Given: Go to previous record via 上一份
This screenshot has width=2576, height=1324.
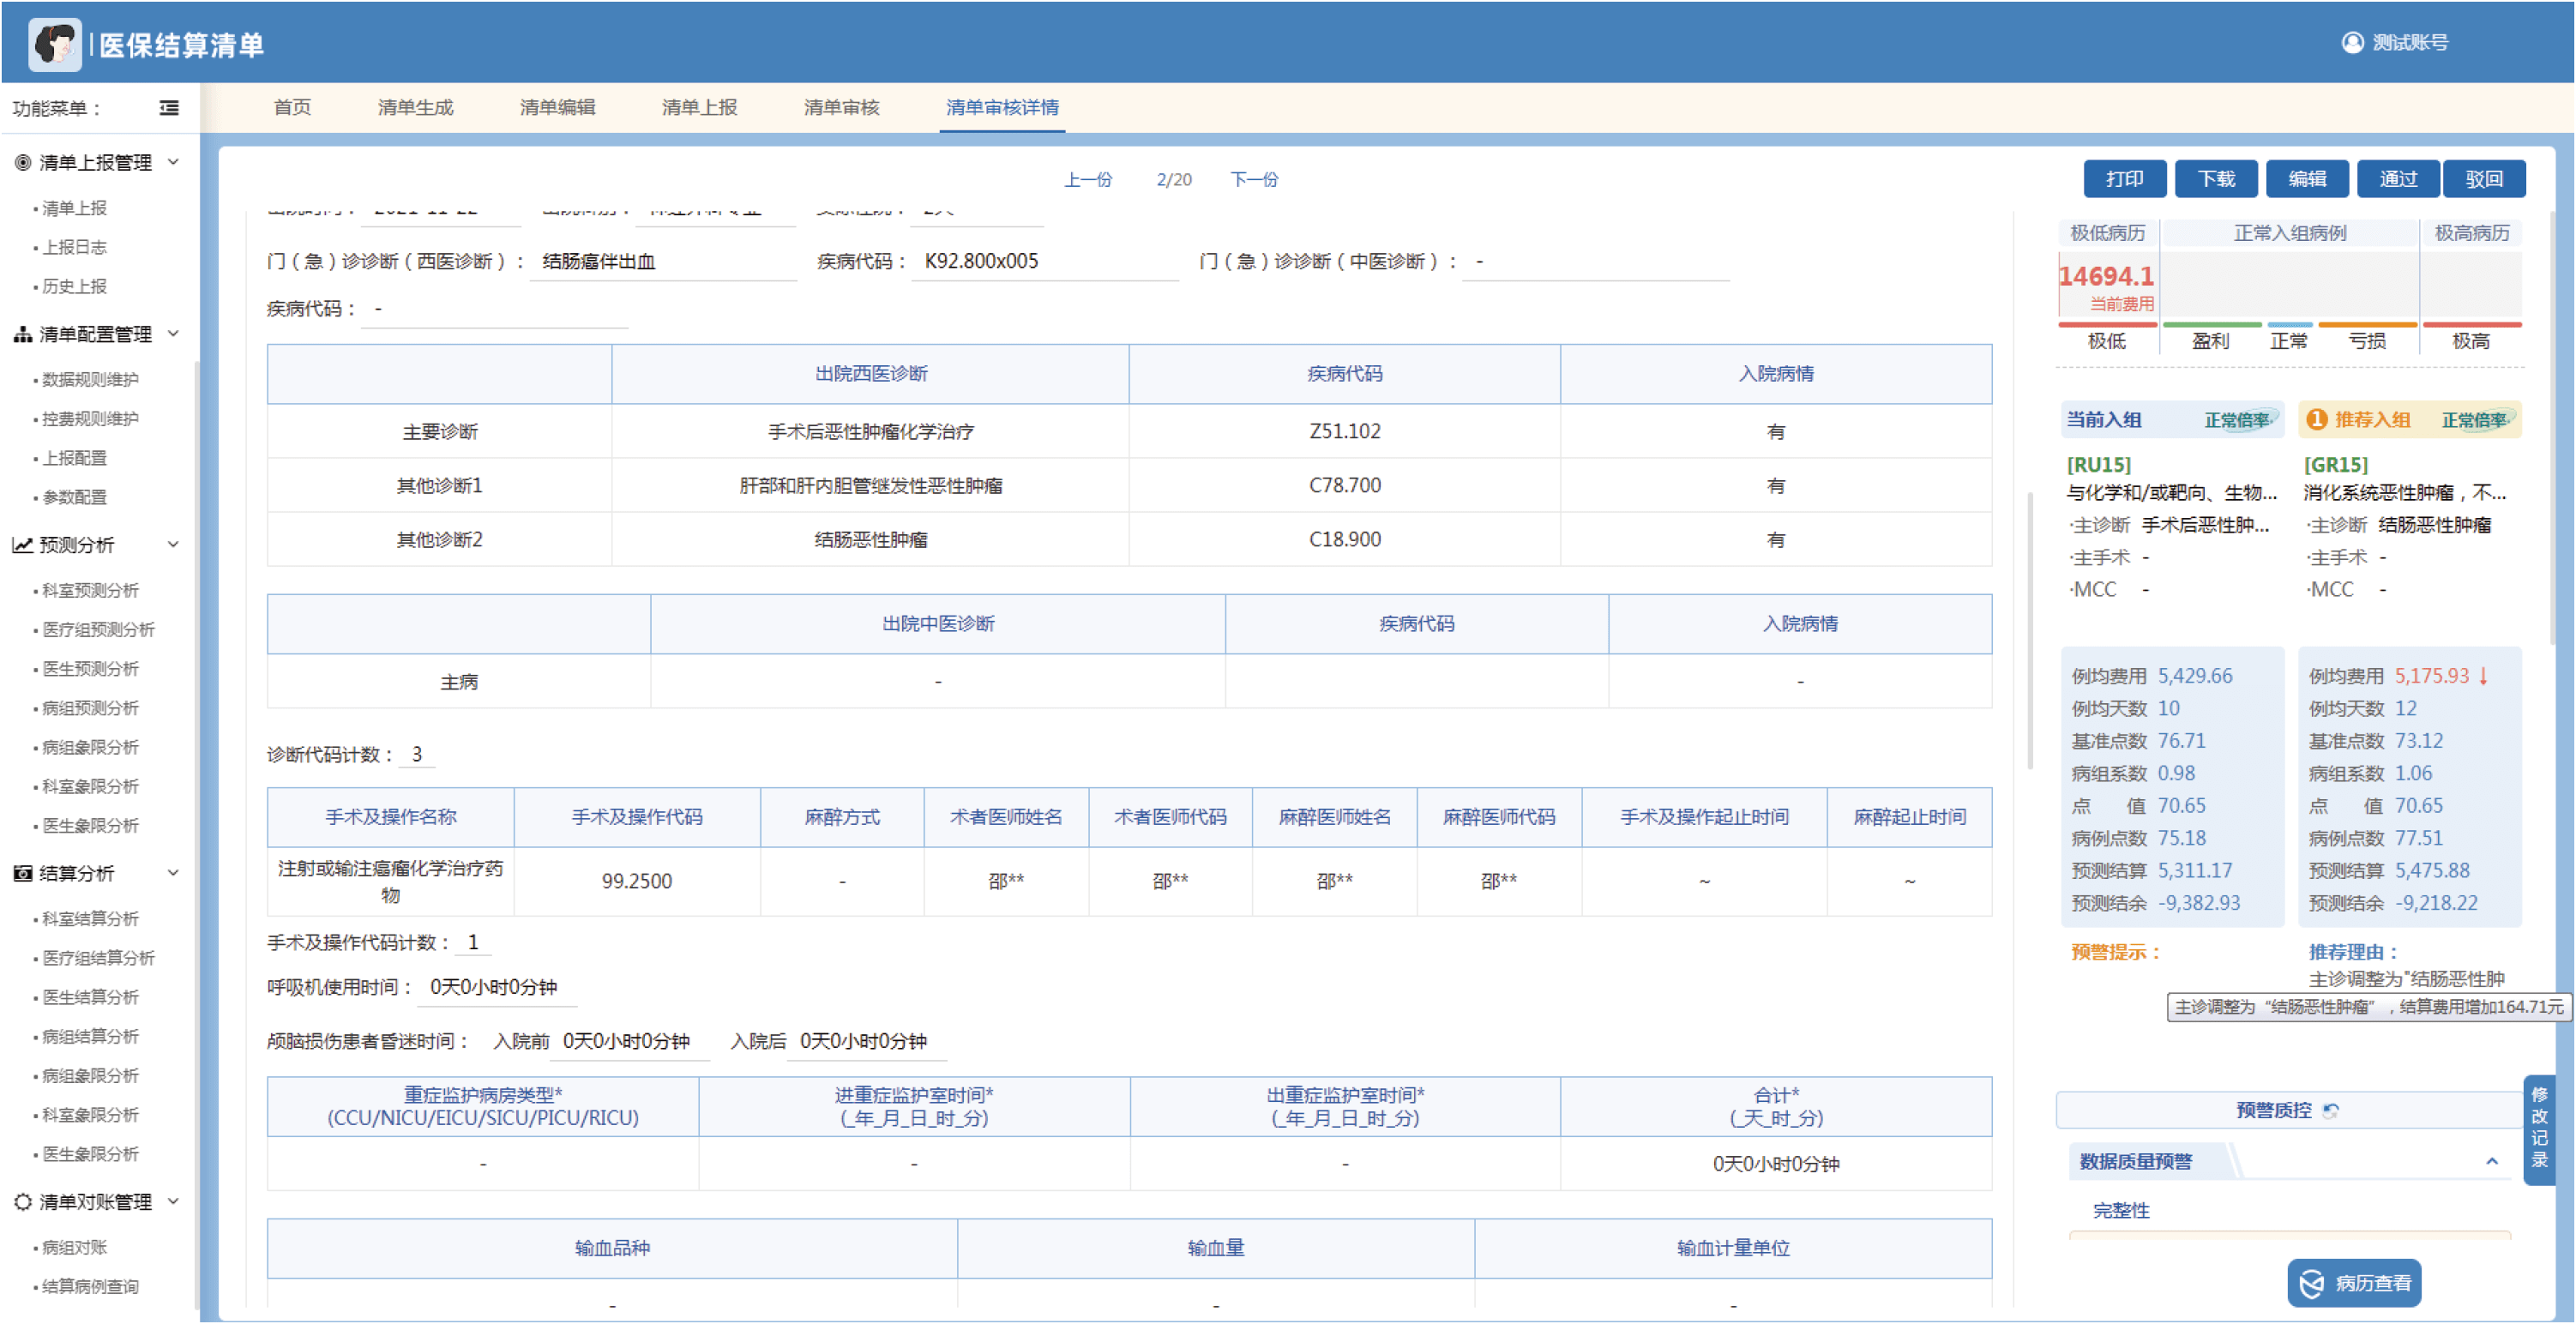Looking at the screenshot, I should [x=1087, y=180].
